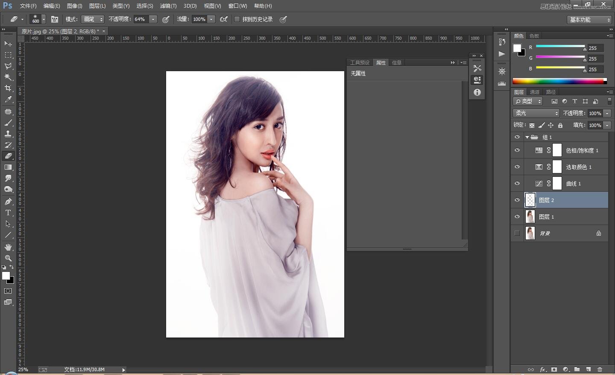The image size is (615, 375).
Task: Select the Eyedropper tool
Action: 8,100
